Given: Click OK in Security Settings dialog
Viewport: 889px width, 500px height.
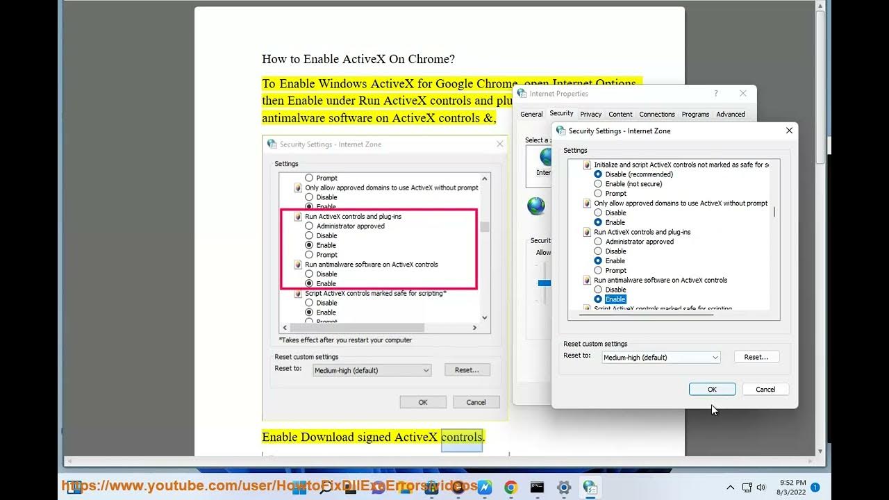Looking at the screenshot, I should click(712, 390).
